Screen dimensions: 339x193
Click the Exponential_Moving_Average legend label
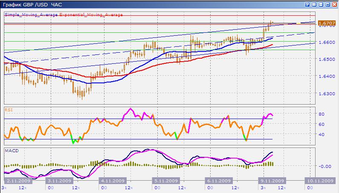click(91, 14)
